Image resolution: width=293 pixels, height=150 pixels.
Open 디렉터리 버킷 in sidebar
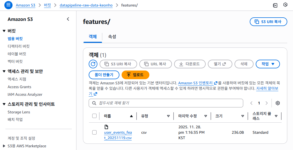tap(18, 46)
